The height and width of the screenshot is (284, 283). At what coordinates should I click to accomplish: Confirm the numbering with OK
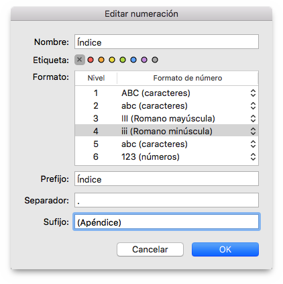point(225,249)
